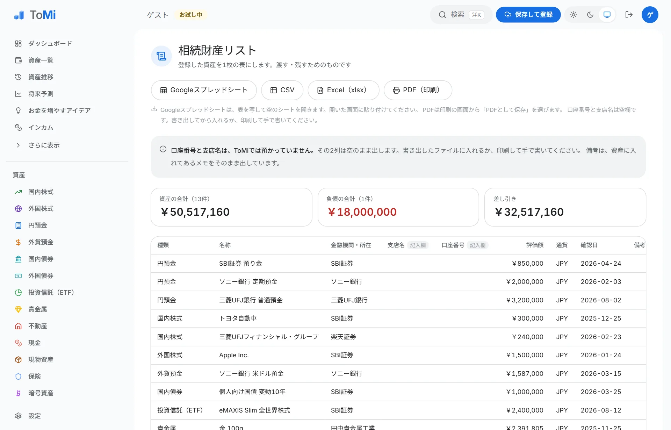Click the 暗号資産 bitcoin icon
The height and width of the screenshot is (430, 671).
point(19,393)
